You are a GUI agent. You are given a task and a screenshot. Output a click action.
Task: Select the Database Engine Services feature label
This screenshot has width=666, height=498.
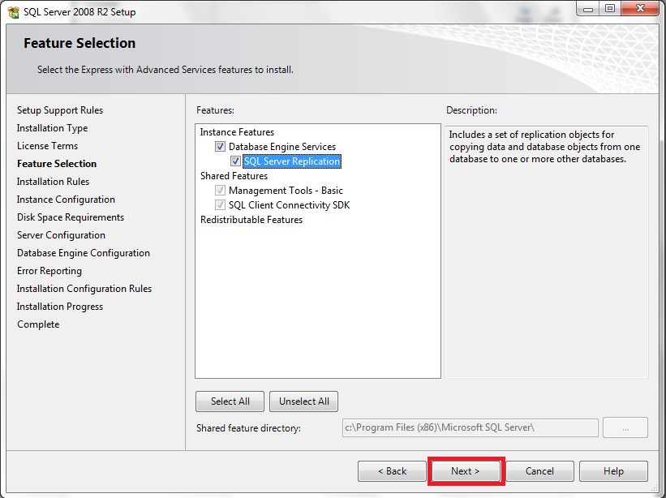tap(282, 147)
